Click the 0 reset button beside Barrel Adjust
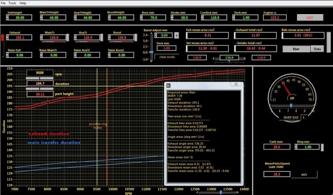This screenshot has width=333, height=195. point(176,35)
